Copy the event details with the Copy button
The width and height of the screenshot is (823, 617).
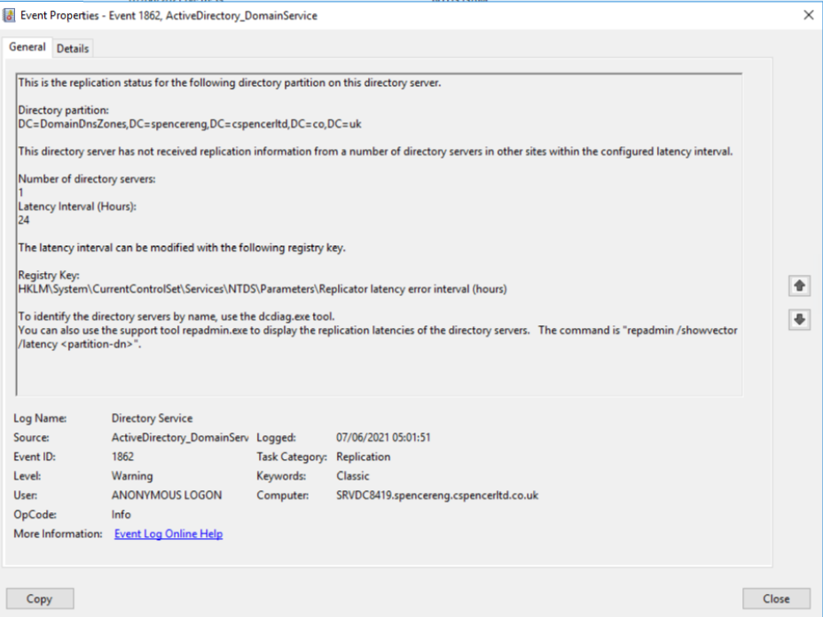(40, 598)
